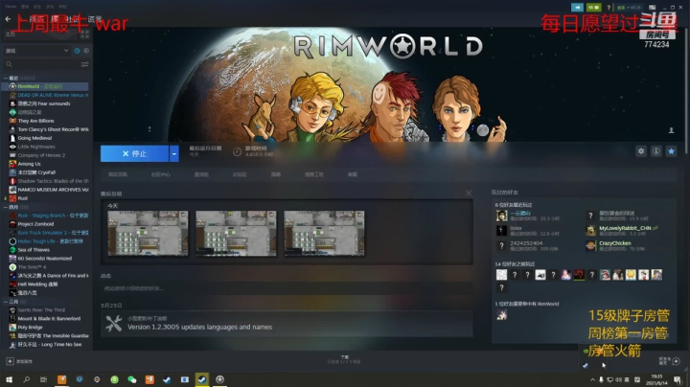Collapse the 三月 games section
The height and width of the screenshot is (387, 690).
tap(6, 302)
